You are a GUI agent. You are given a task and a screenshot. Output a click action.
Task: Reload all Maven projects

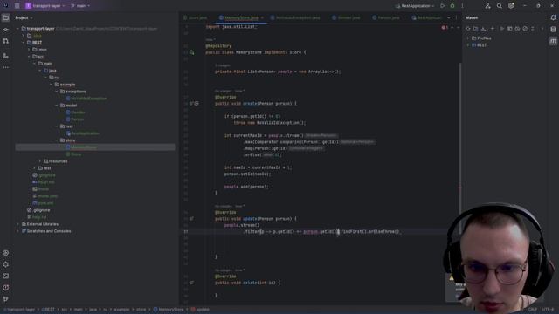coord(468,29)
